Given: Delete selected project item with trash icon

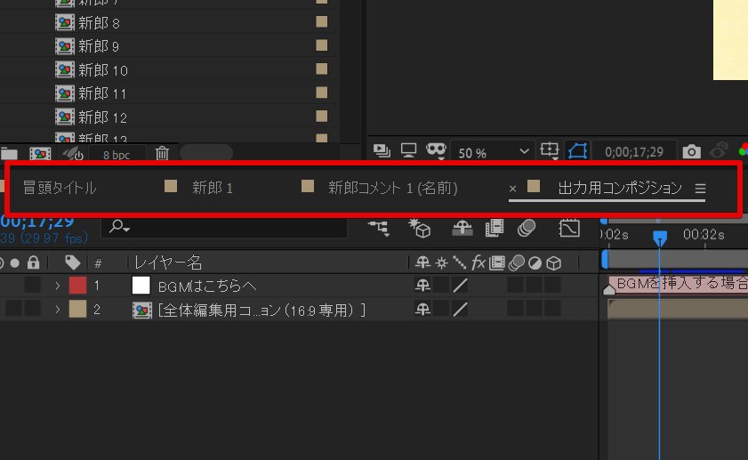Looking at the screenshot, I should click(162, 153).
